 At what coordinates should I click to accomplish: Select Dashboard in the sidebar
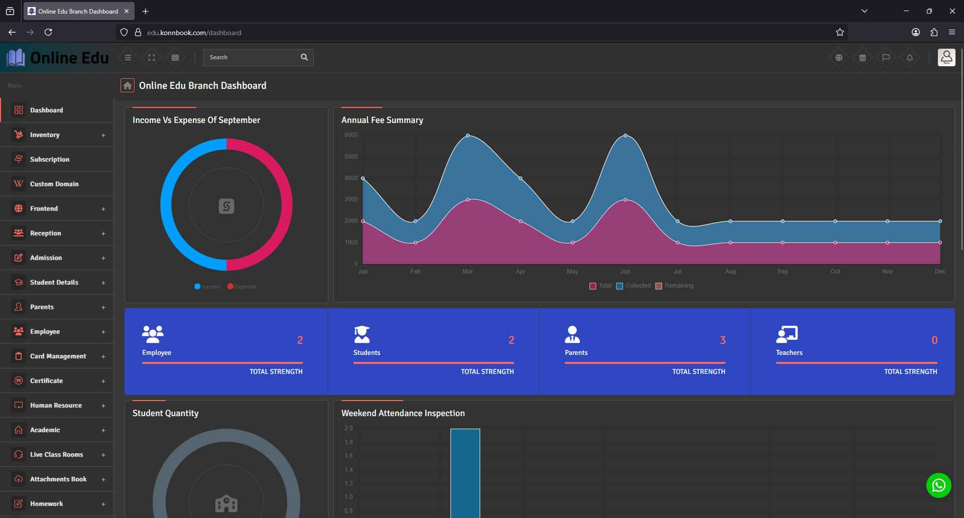tap(46, 110)
